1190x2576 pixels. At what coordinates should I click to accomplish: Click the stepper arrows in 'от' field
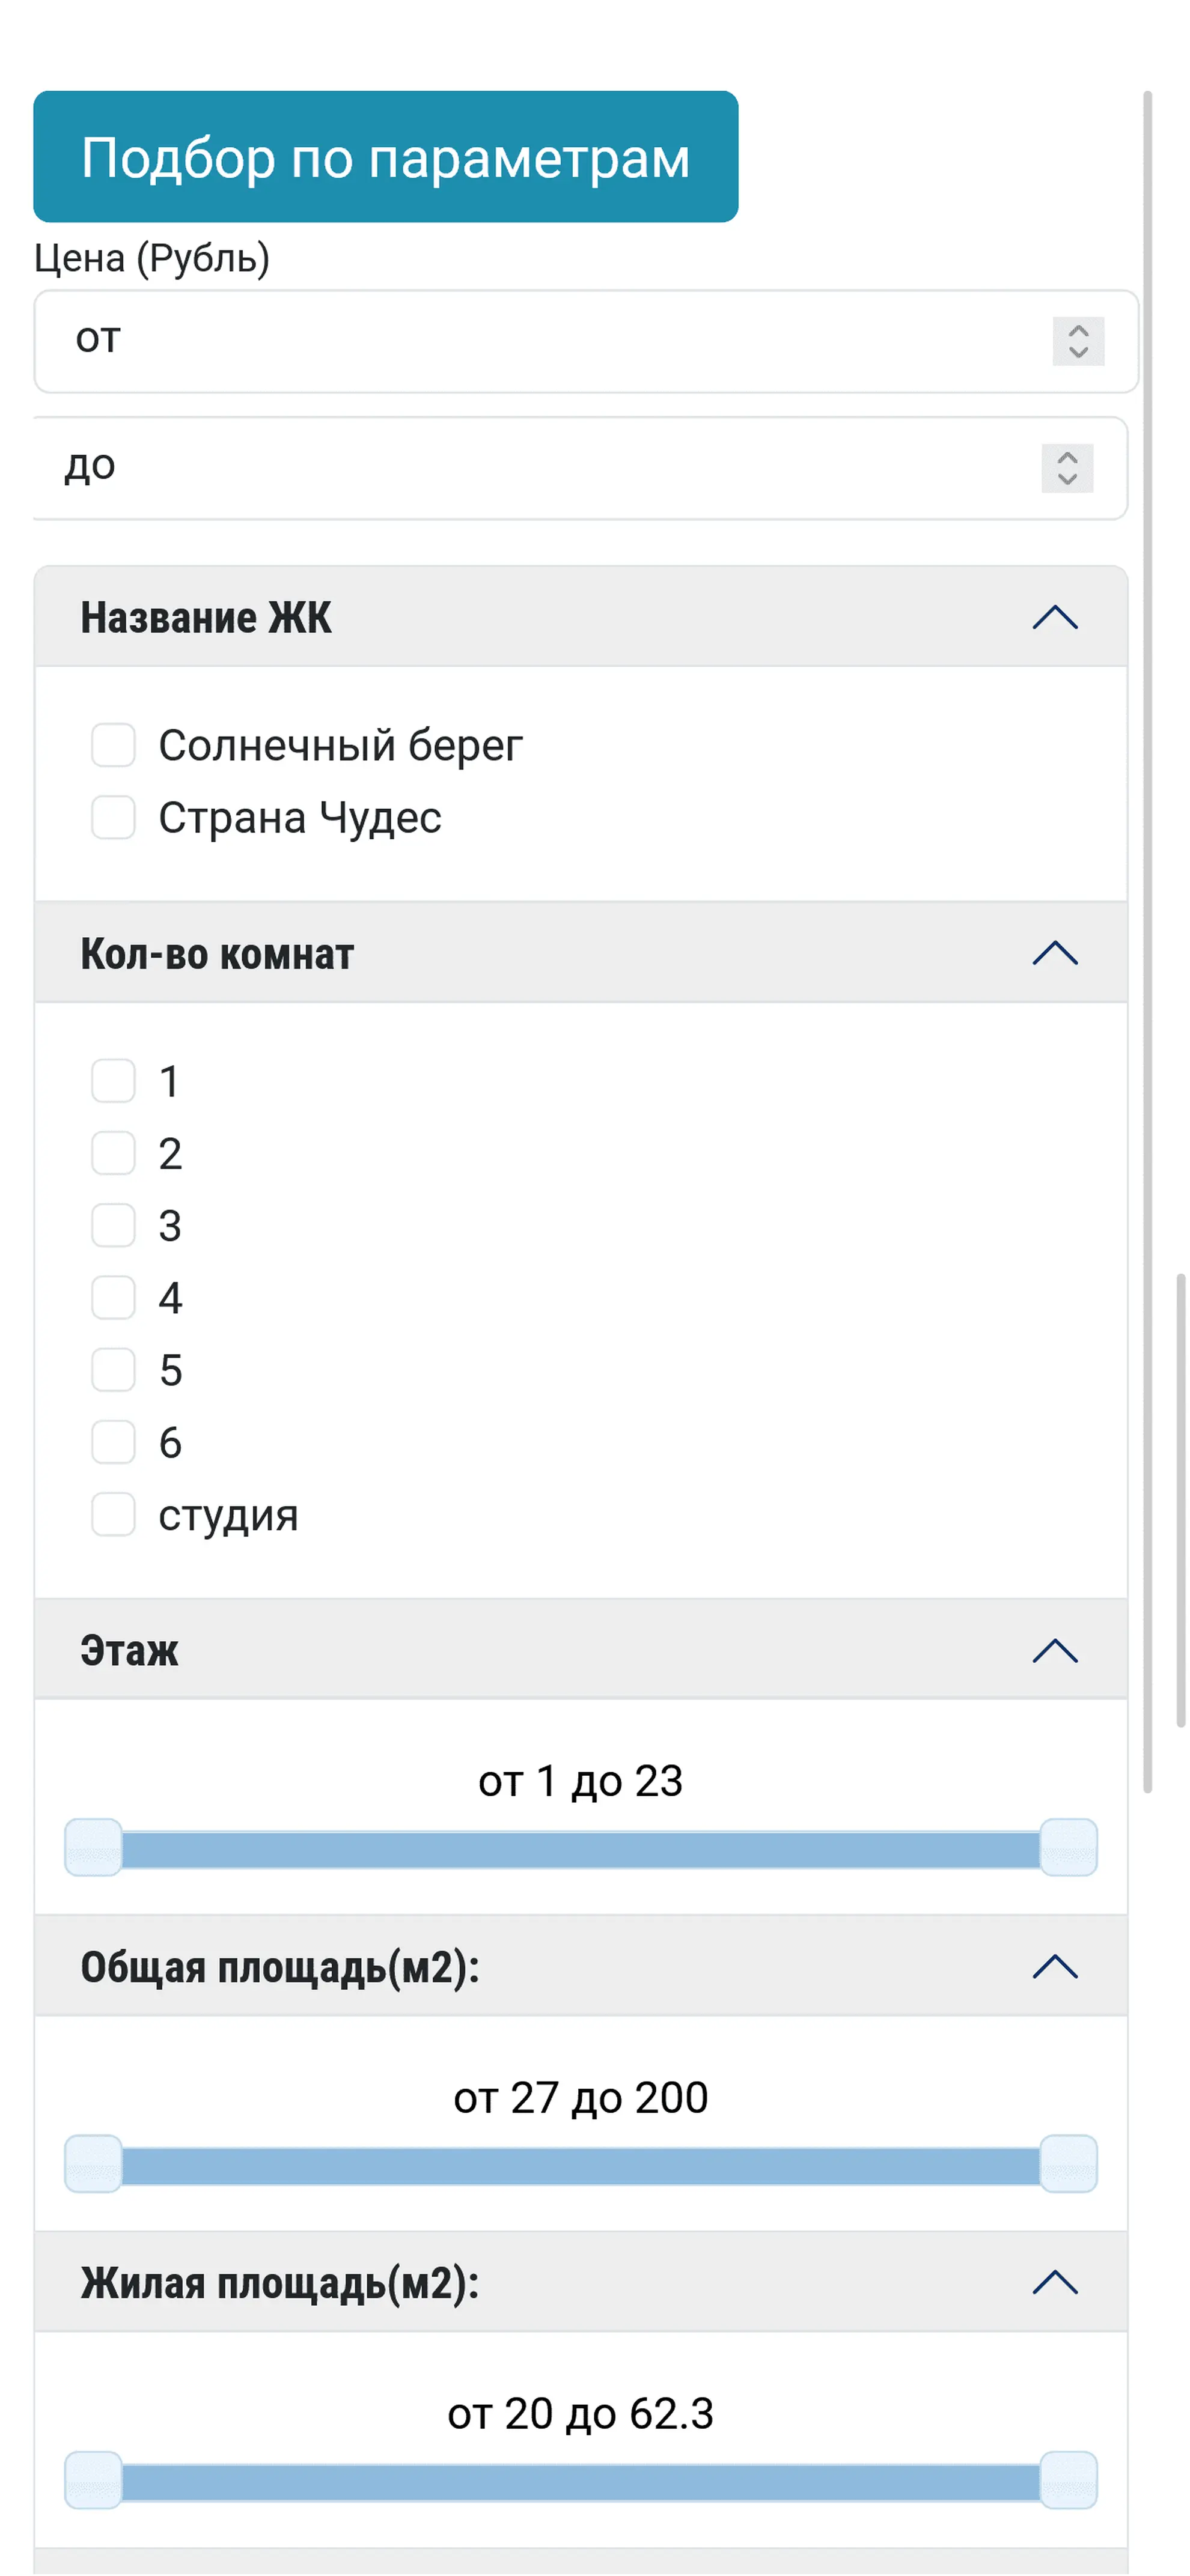click(x=1078, y=341)
